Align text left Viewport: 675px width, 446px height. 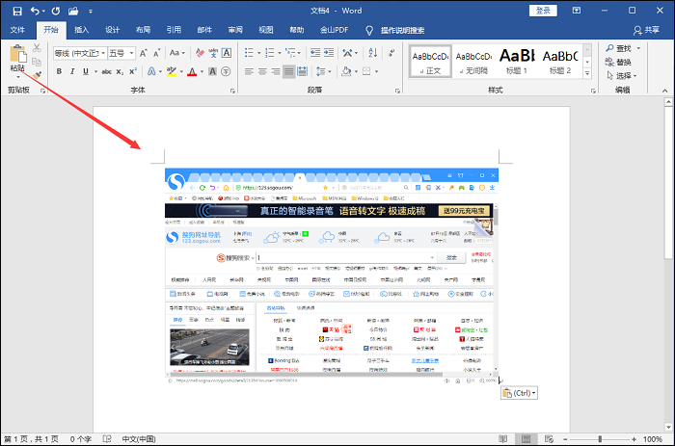[249, 71]
